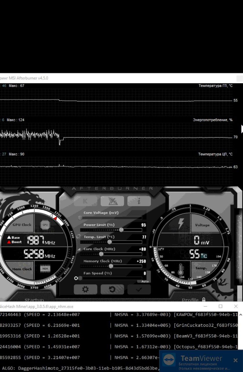
Task: Click the thermometer temperature icon
Action: pos(181,269)
